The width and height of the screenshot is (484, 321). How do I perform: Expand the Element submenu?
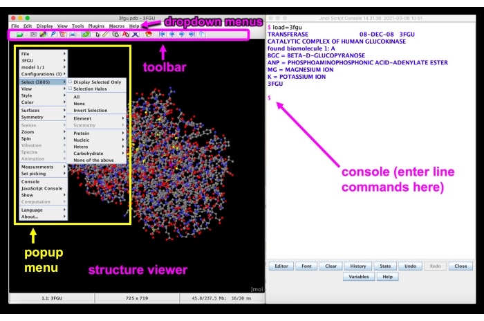[x=97, y=118]
